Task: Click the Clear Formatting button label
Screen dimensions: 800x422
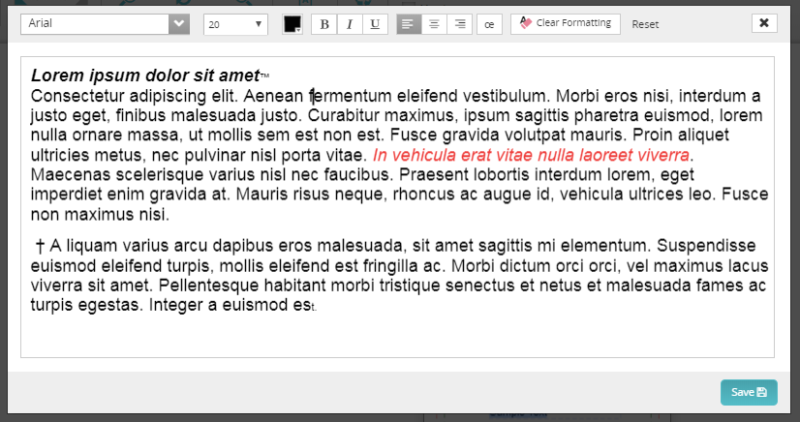Action: pyautogui.click(x=573, y=23)
